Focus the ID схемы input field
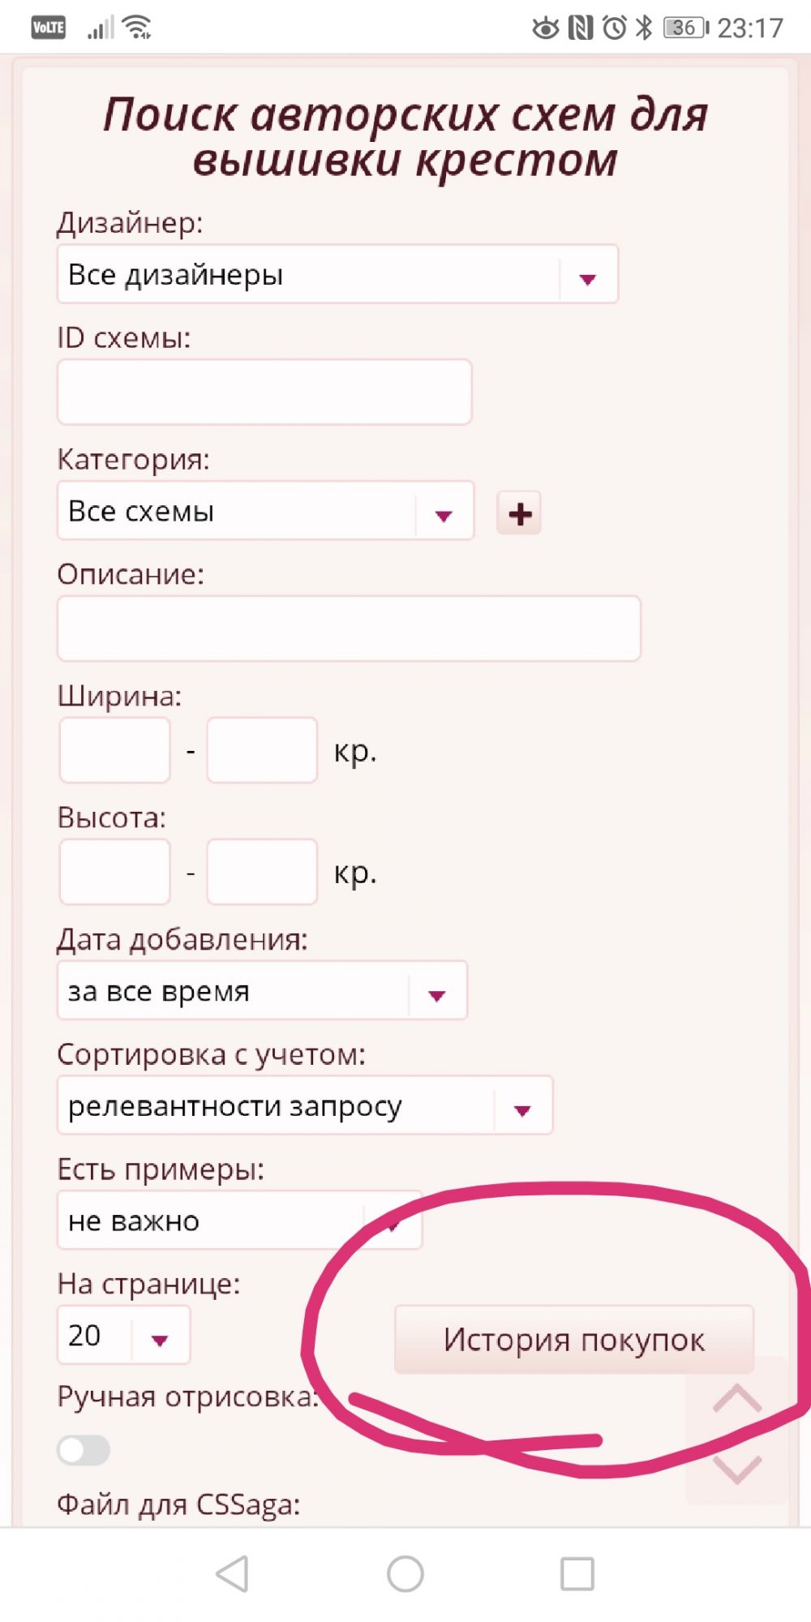Image resolution: width=811 pixels, height=1622 pixels. tap(264, 393)
